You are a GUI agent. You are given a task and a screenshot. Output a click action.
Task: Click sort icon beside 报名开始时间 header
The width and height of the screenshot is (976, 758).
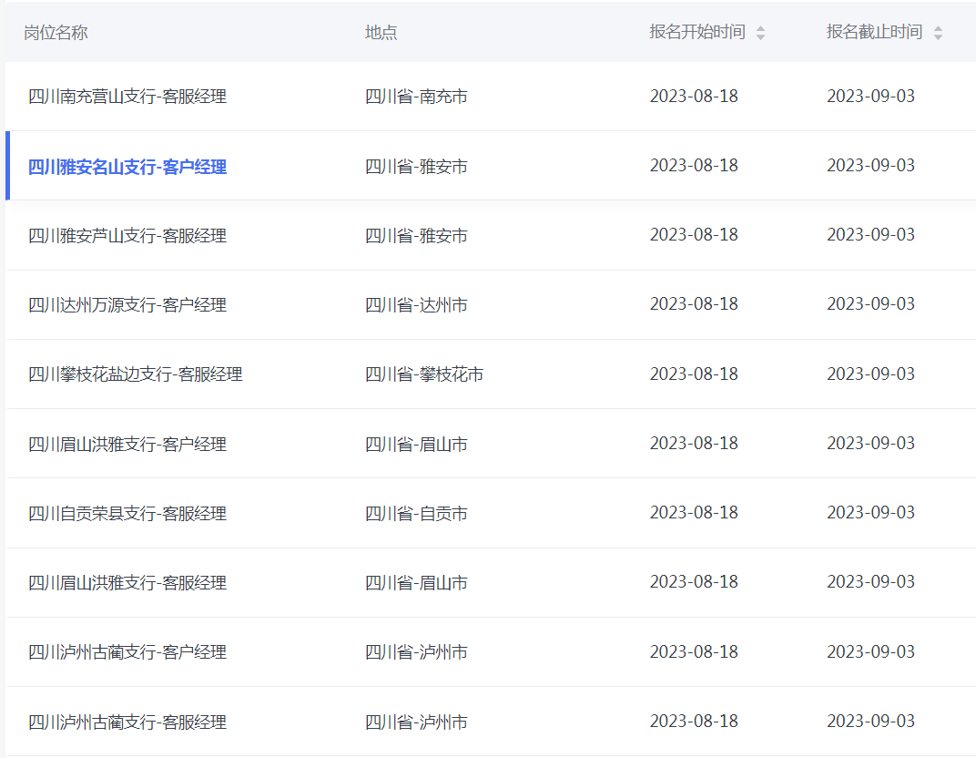[760, 33]
